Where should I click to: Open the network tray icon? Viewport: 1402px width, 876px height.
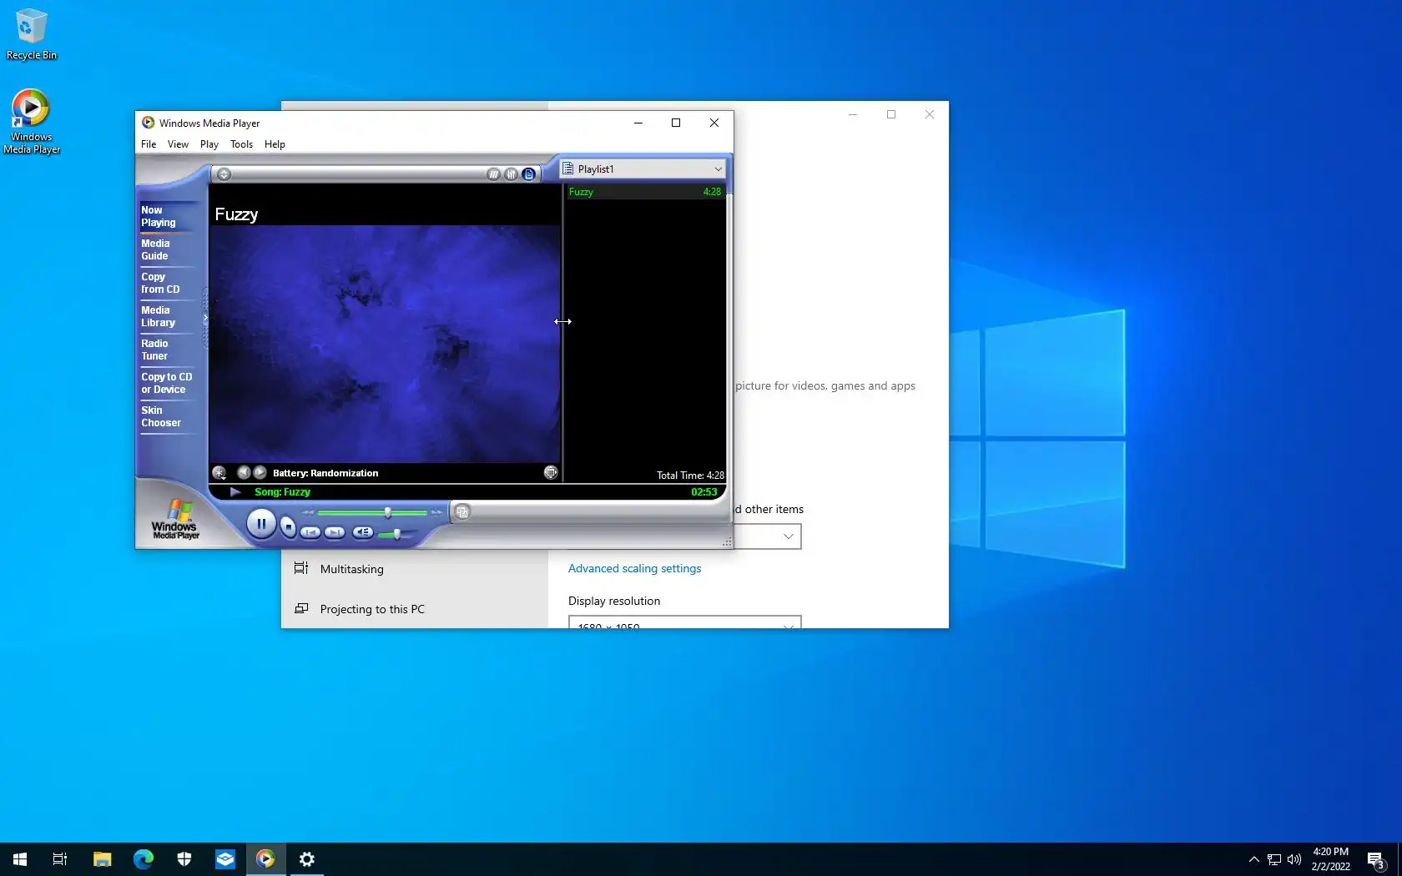point(1274,859)
